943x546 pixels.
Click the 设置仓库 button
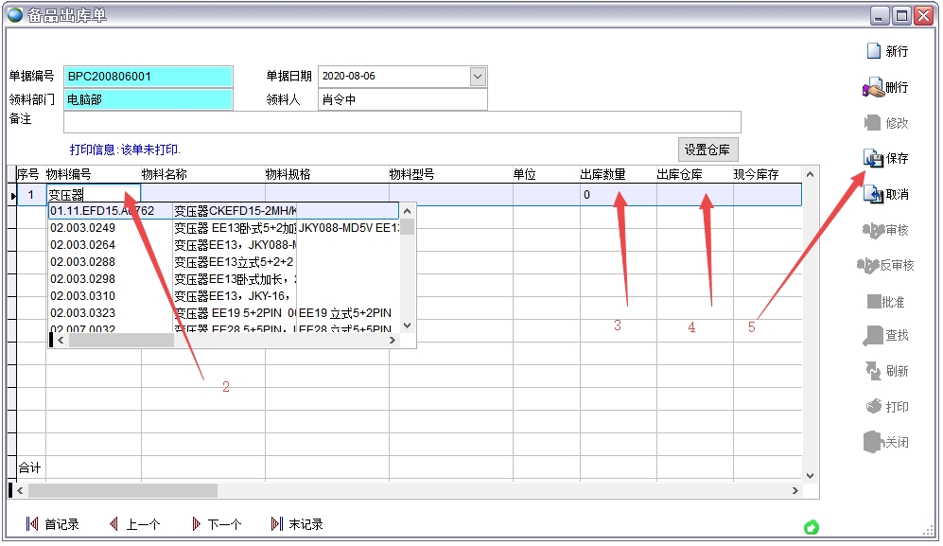[707, 150]
